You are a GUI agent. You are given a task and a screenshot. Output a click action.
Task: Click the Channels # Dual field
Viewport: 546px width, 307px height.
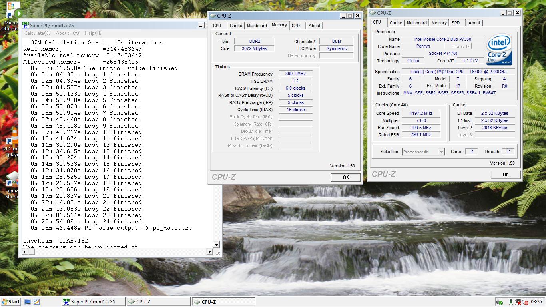point(337,42)
